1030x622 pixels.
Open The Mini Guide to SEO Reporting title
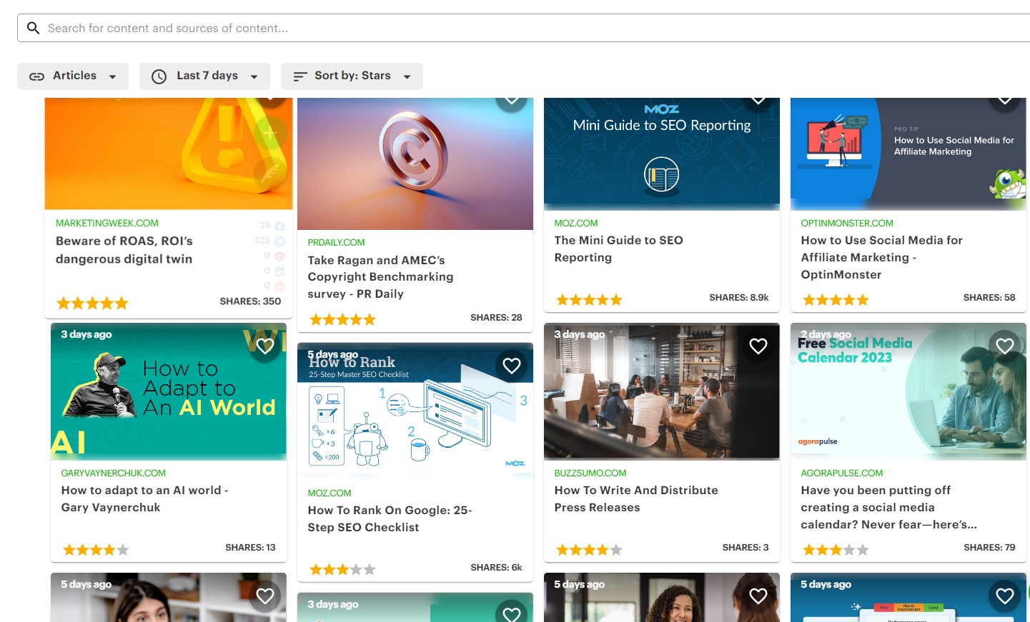(x=618, y=249)
